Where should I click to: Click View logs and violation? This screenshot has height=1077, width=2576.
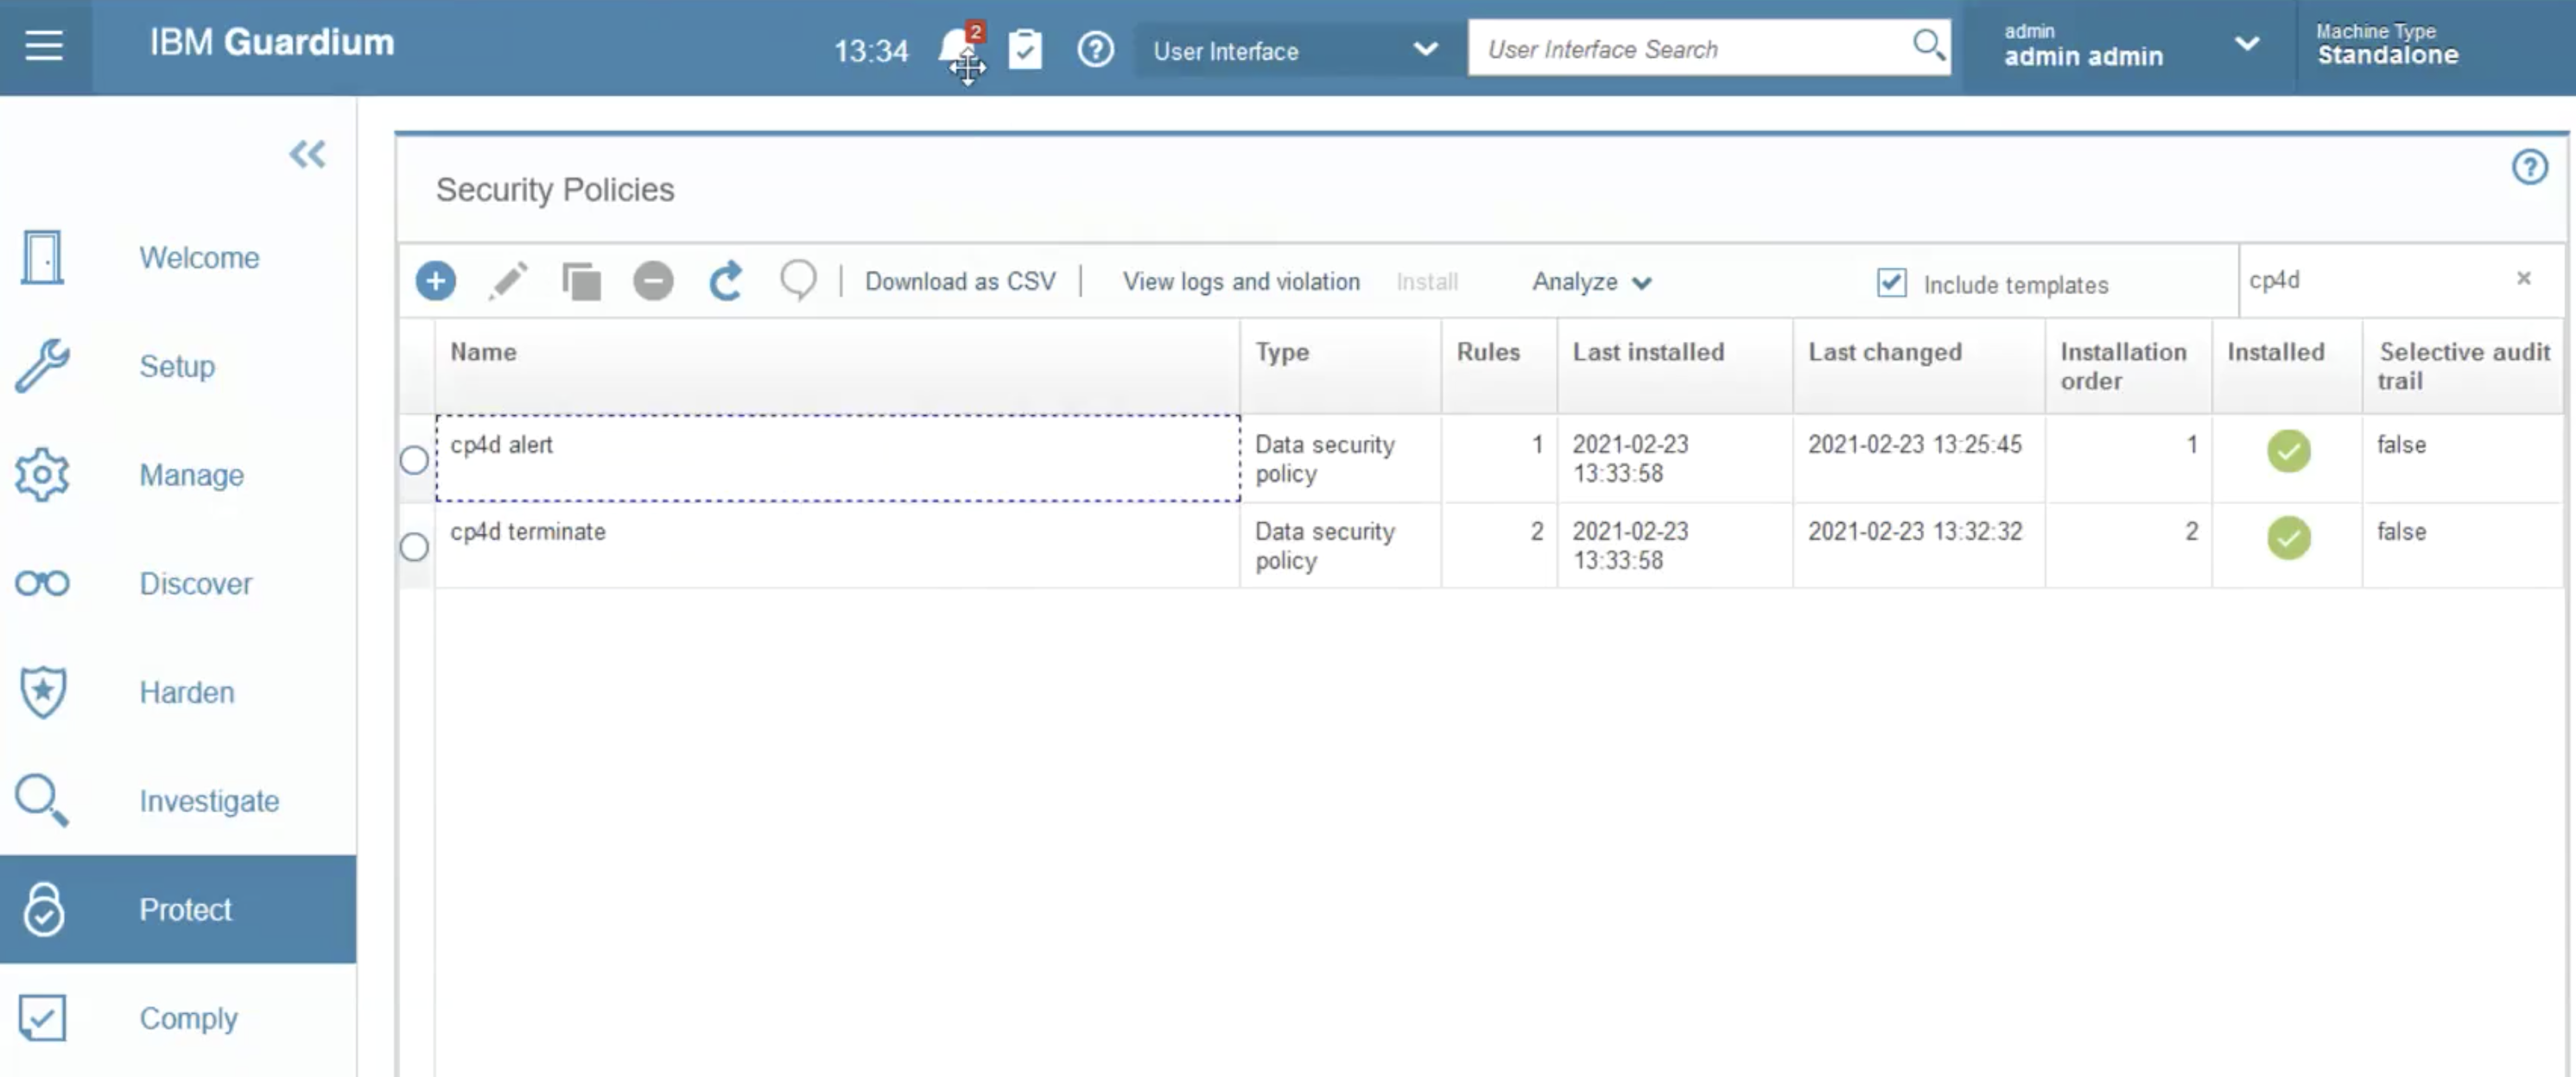coord(1241,281)
